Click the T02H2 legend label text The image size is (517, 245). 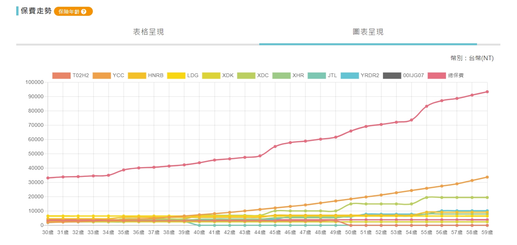(81, 76)
